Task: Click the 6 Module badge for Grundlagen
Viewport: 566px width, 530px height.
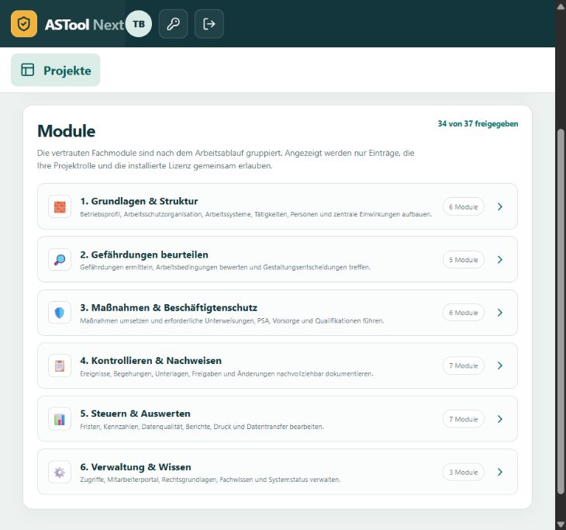Action: pos(464,206)
